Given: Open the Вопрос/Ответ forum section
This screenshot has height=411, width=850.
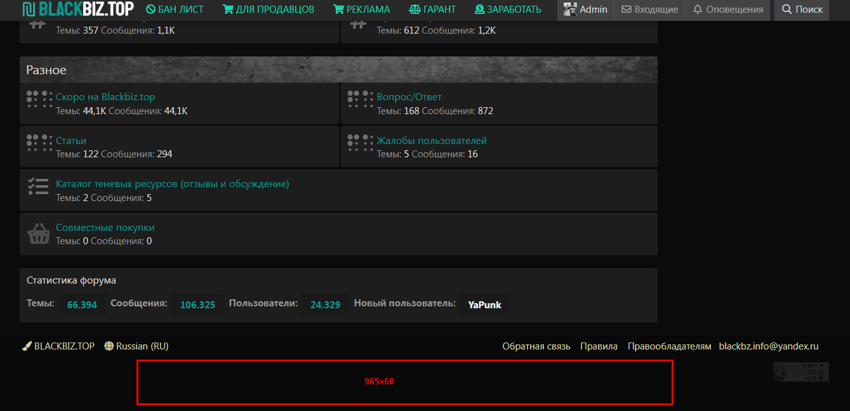Looking at the screenshot, I should click(409, 96).
